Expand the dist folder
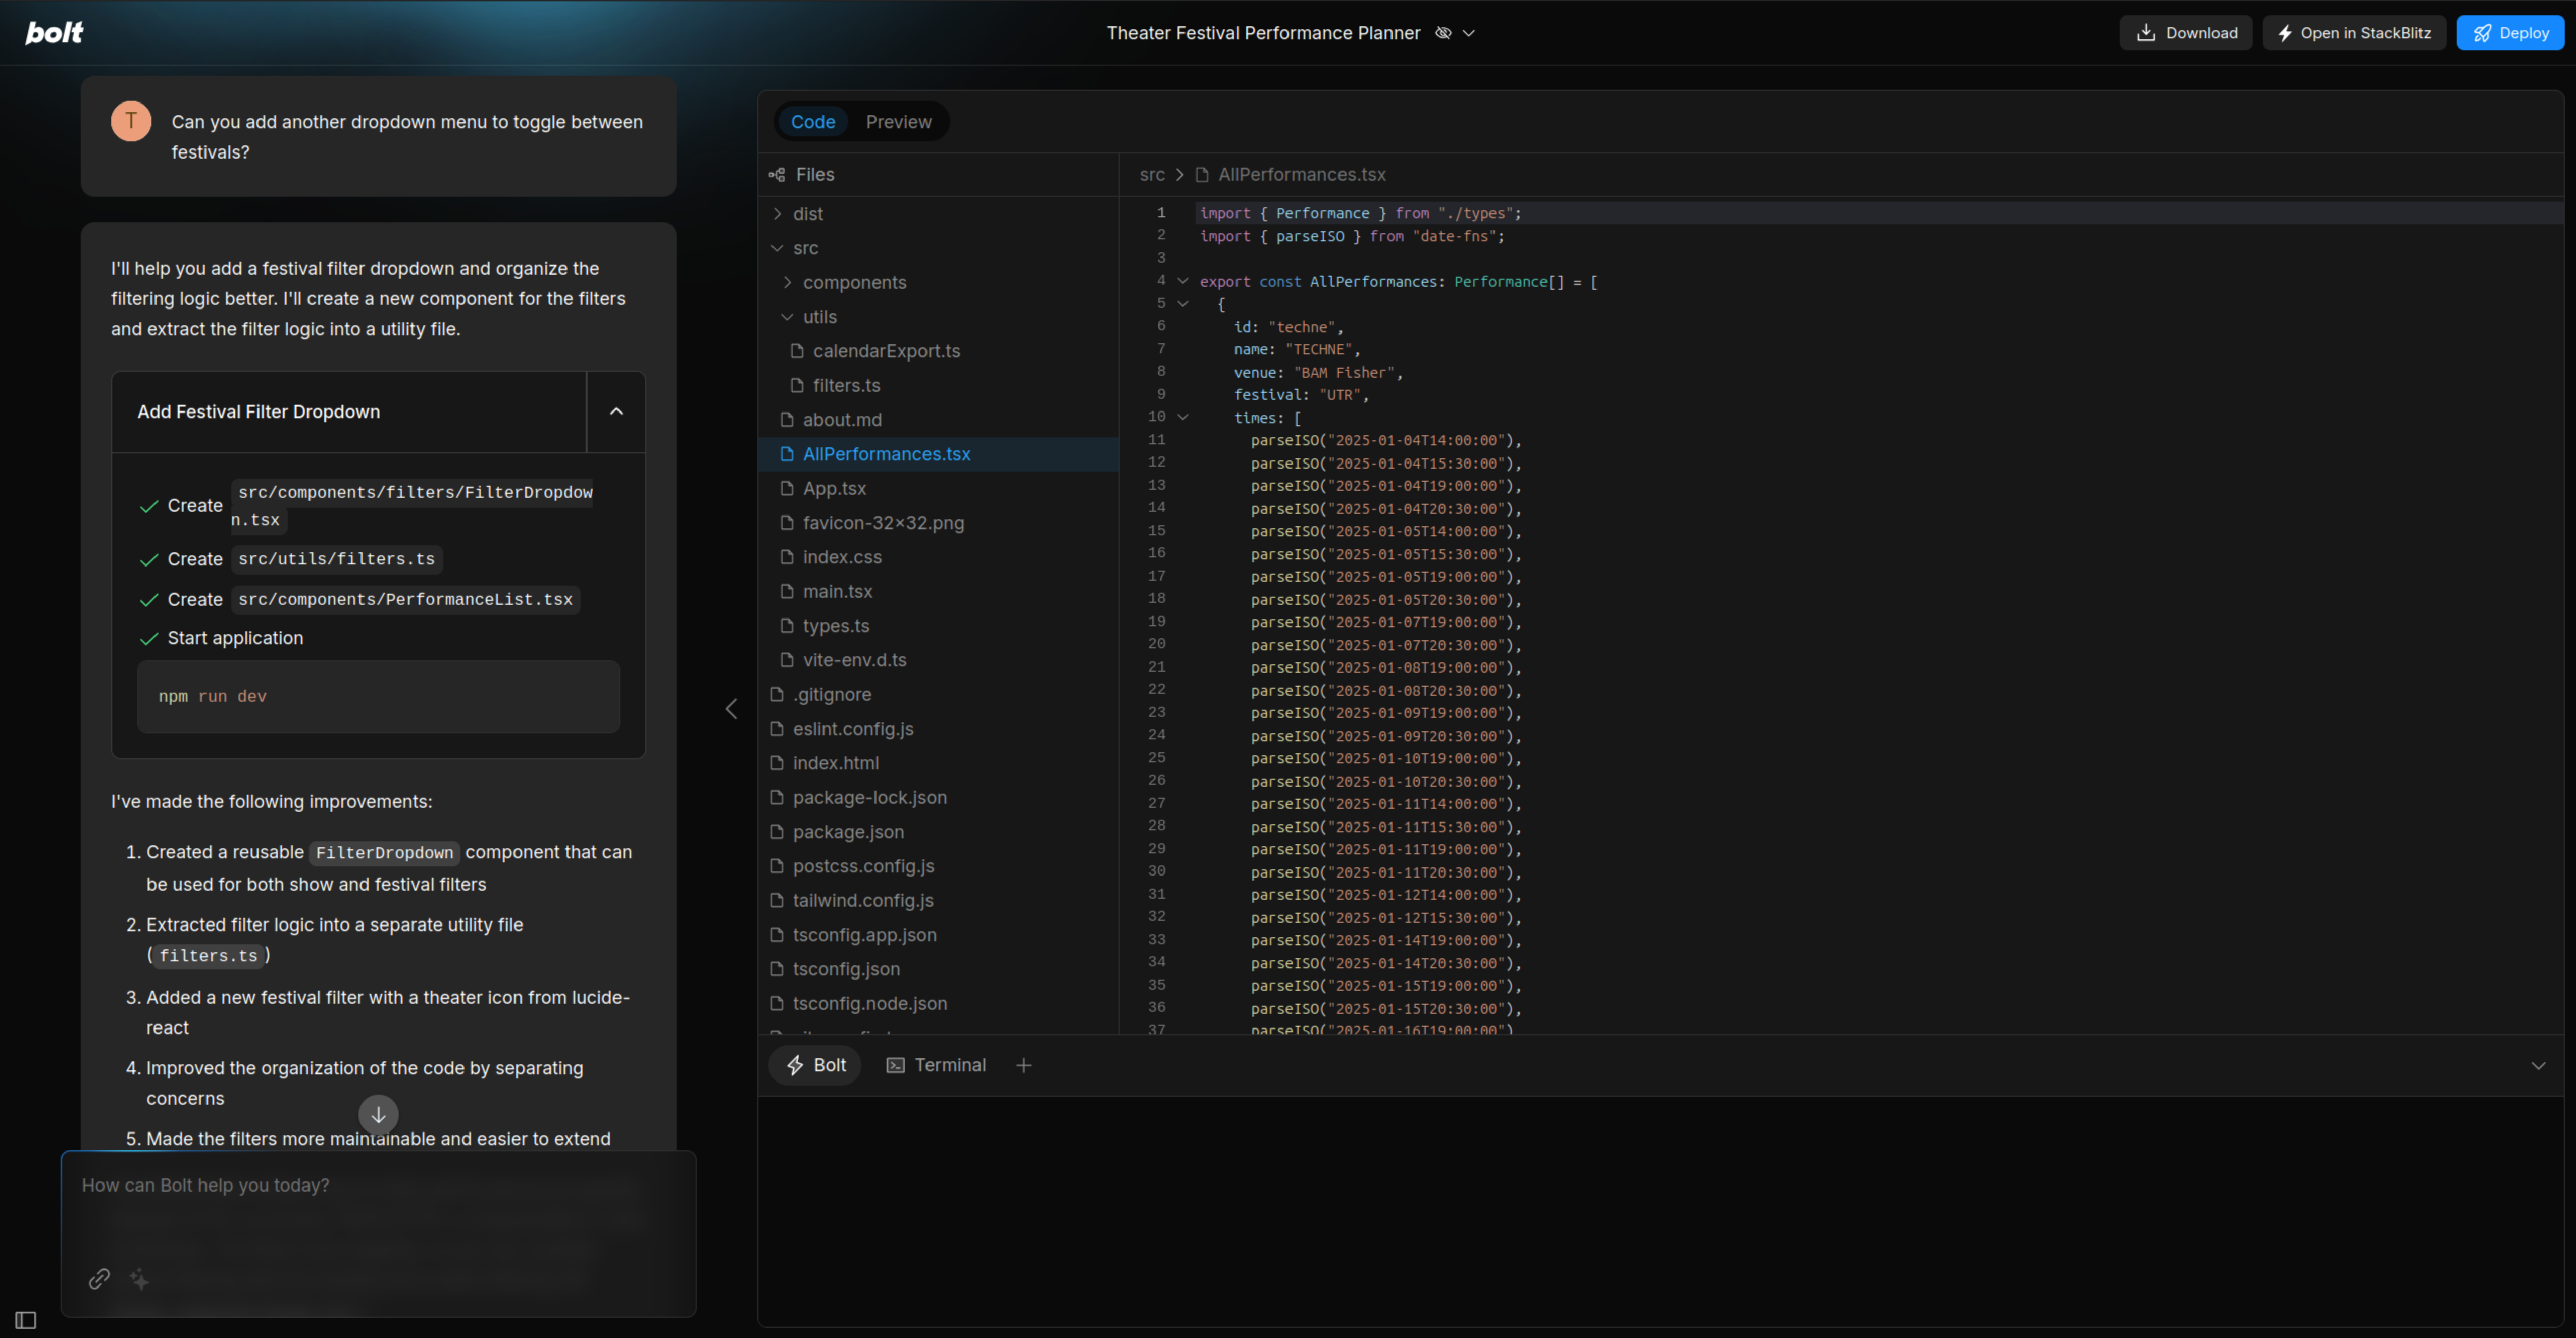 [938, 214]
